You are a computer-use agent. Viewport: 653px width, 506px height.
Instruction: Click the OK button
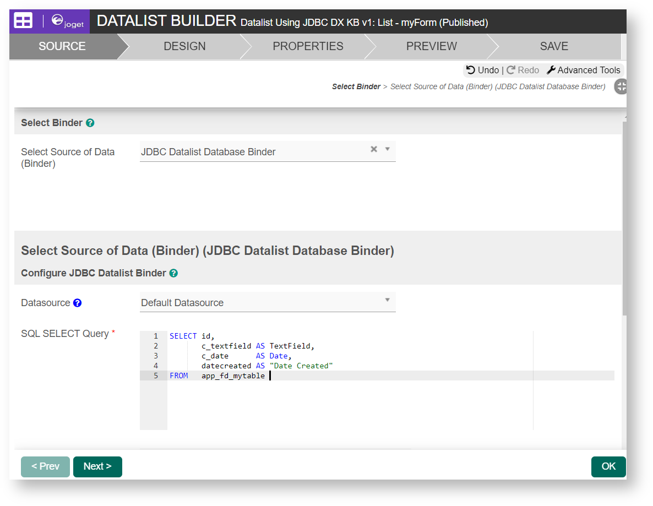(608, 466)
